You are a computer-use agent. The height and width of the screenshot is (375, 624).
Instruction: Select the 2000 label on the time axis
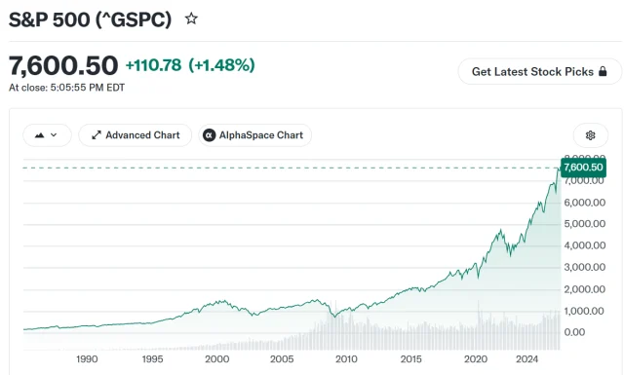[x=216, y=359]
